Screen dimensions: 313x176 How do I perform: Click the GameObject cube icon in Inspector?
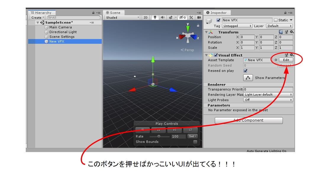click(x=209, y=20)
